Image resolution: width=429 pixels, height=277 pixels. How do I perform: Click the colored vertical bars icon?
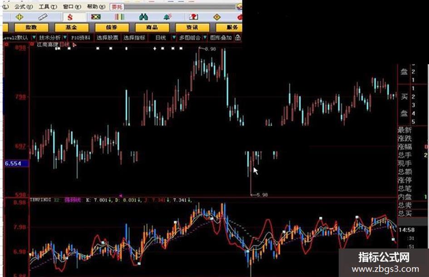119,17
